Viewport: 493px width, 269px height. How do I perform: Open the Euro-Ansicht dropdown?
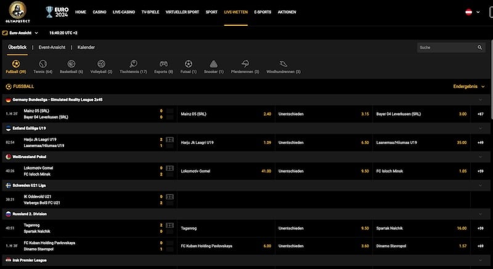click(20, 33)
